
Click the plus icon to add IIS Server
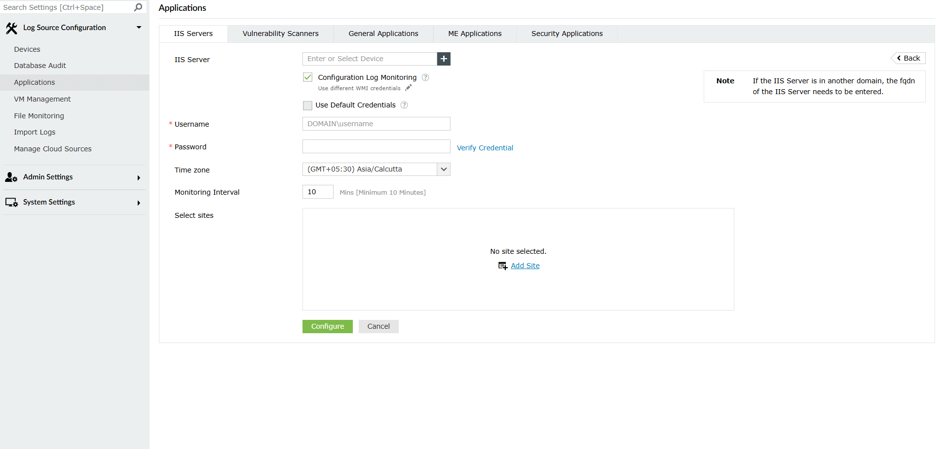click(x=443, y=59)
